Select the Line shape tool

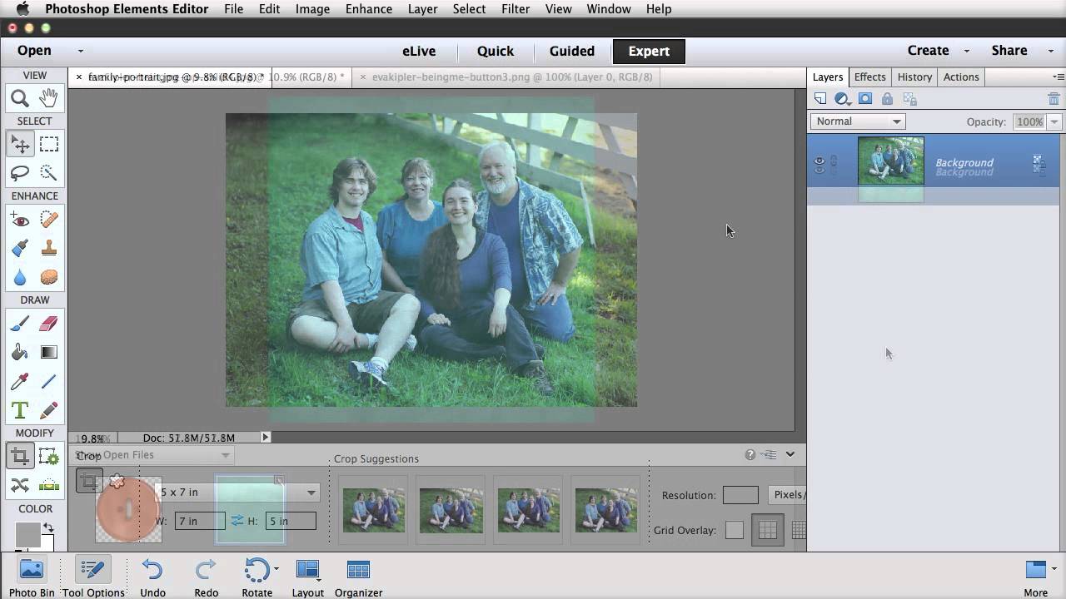pos(48,381)
